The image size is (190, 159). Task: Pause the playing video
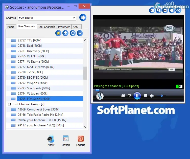(x=137, y=96)
